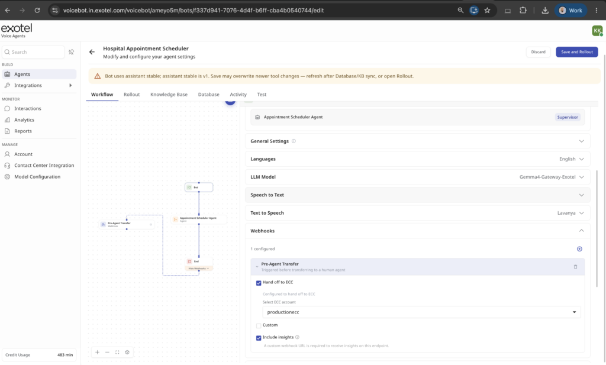Toggle Hide Webhooks on the End node
Image resolution: width=606 pixels, height=365 pixels.
(199, 269)
